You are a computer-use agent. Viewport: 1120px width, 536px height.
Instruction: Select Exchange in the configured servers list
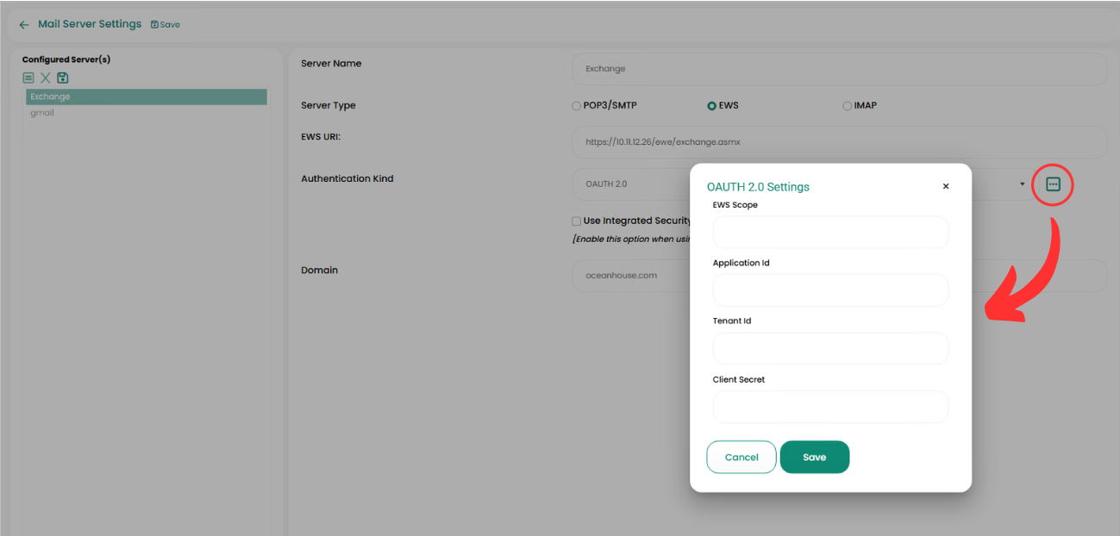coord(146,97)
